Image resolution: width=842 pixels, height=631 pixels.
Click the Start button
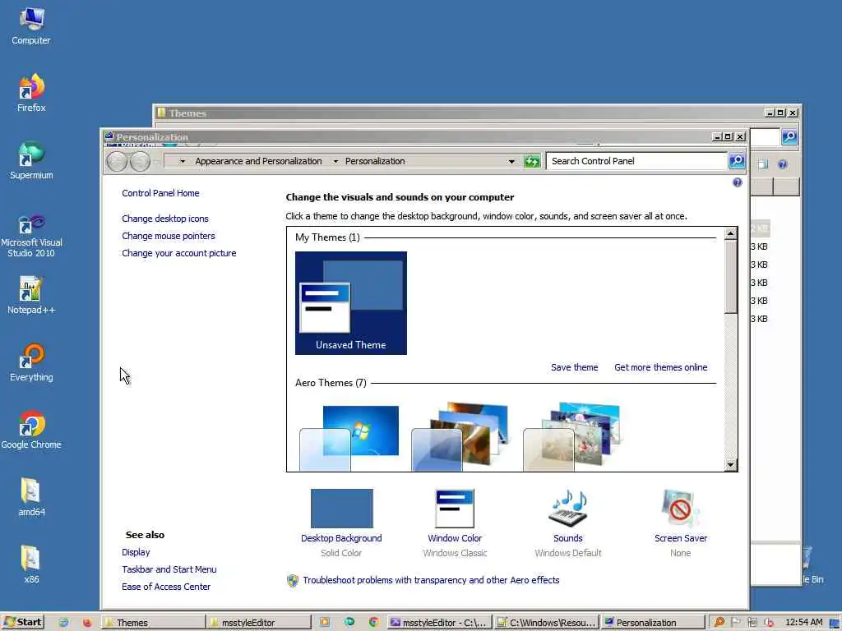[x=22, y=622]
